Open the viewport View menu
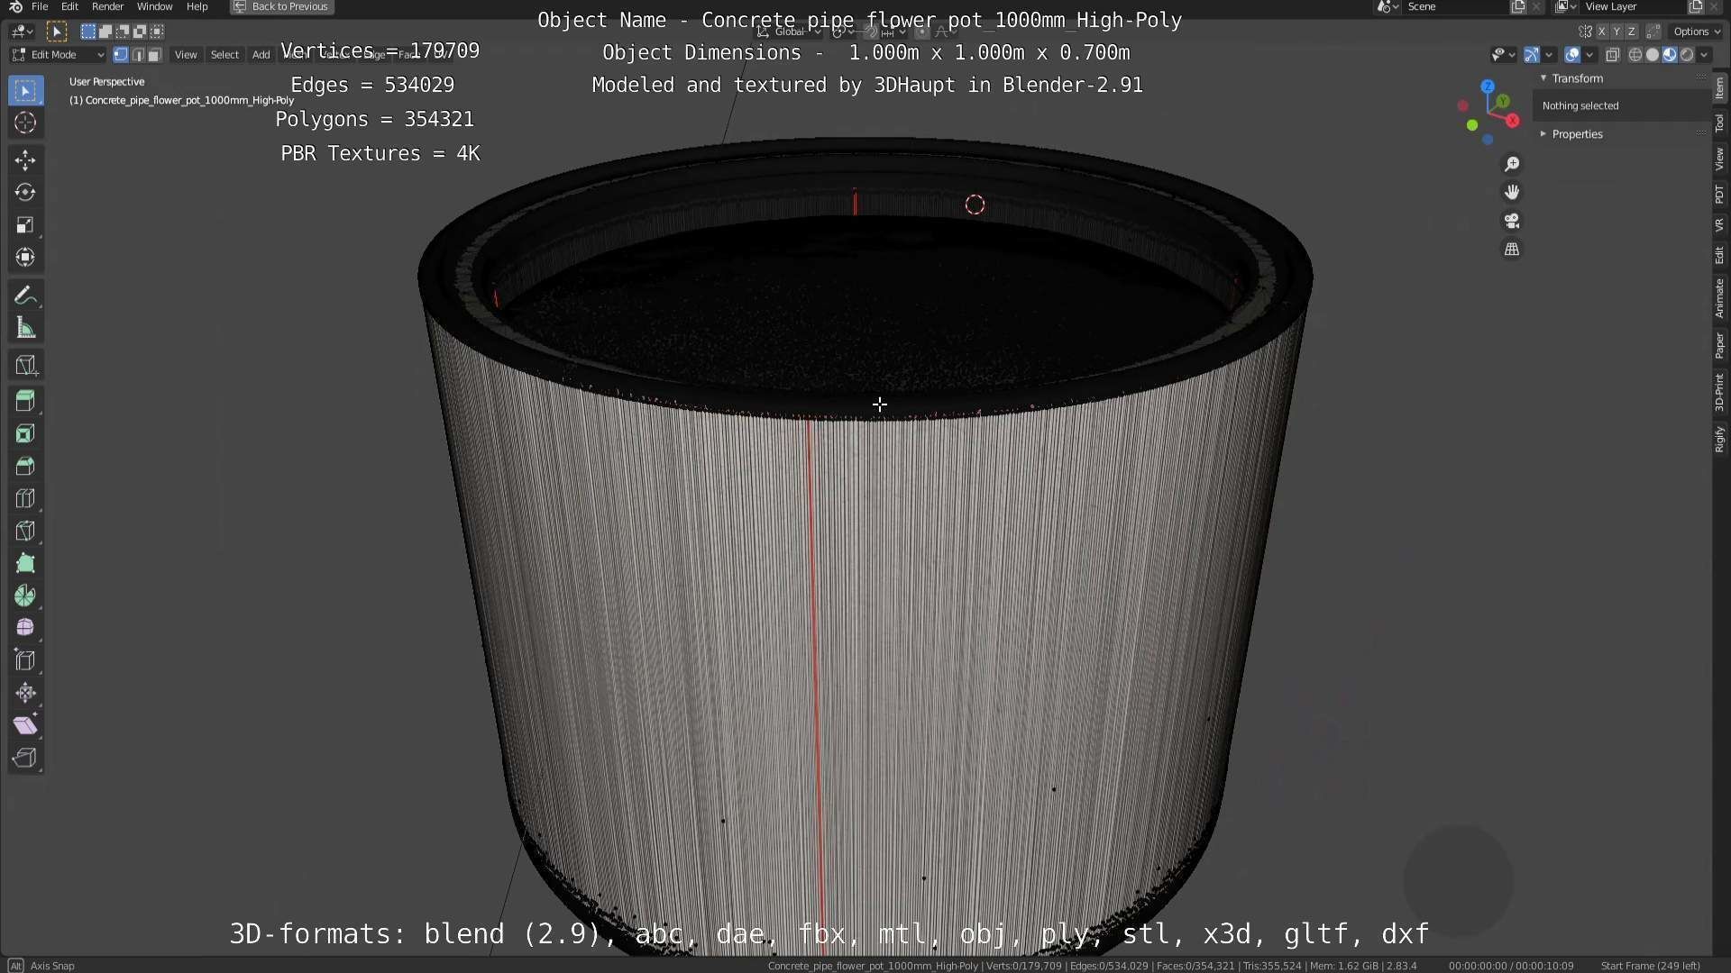 point(186,55)
